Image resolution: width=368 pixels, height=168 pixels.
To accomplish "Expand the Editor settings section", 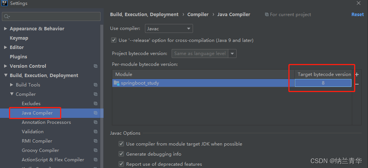I will coord(6,47).
